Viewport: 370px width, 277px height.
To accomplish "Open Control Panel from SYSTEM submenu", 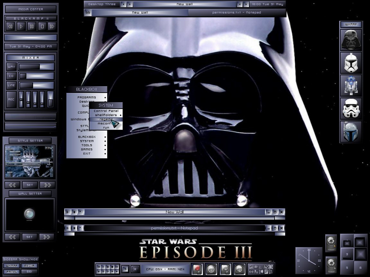I will pyautogui.click(x=106, y=111).
